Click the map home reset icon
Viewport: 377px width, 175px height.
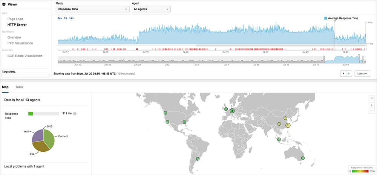tap(371, 98)
